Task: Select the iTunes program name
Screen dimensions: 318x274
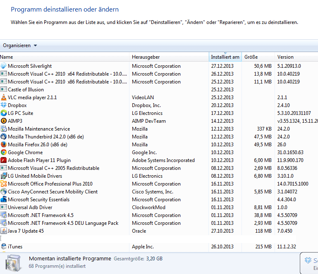Action: pos(15,247)
